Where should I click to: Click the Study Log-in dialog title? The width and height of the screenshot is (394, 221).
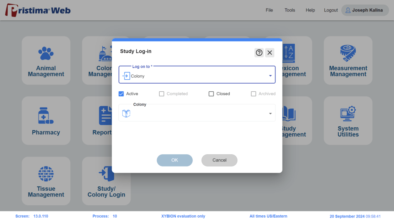click(136, 51)
